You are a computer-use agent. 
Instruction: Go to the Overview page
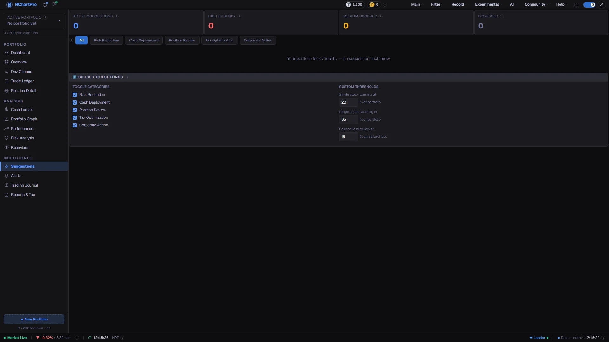[34, 62]
